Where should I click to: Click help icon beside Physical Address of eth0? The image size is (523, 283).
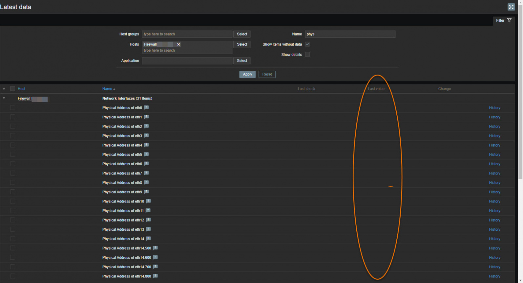click(x=146, y=107)
